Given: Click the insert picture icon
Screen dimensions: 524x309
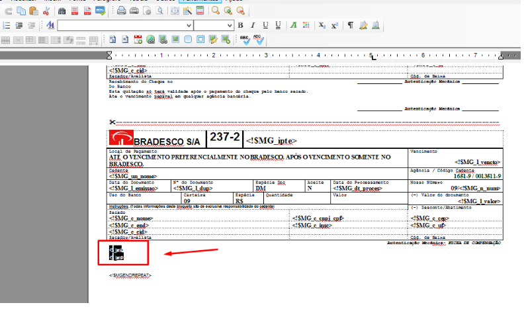Looking at the screenshot, I should 175,40.
